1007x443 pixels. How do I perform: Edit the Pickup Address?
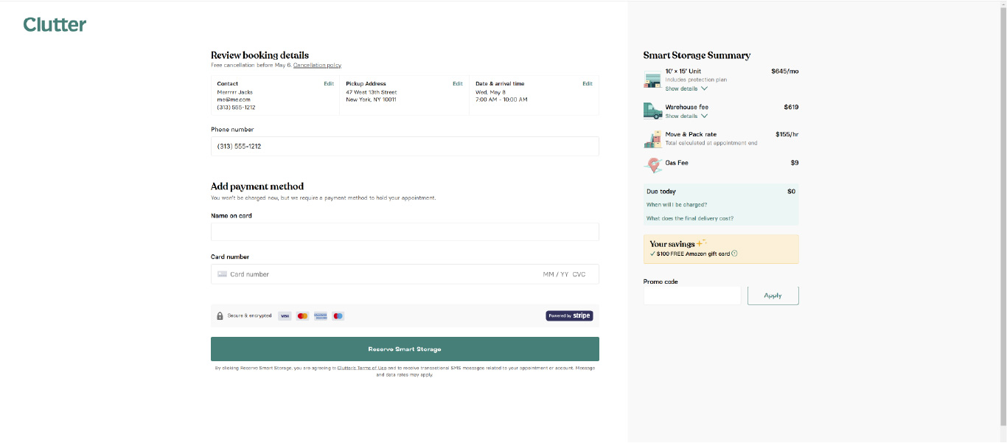(x=459, y=83)
